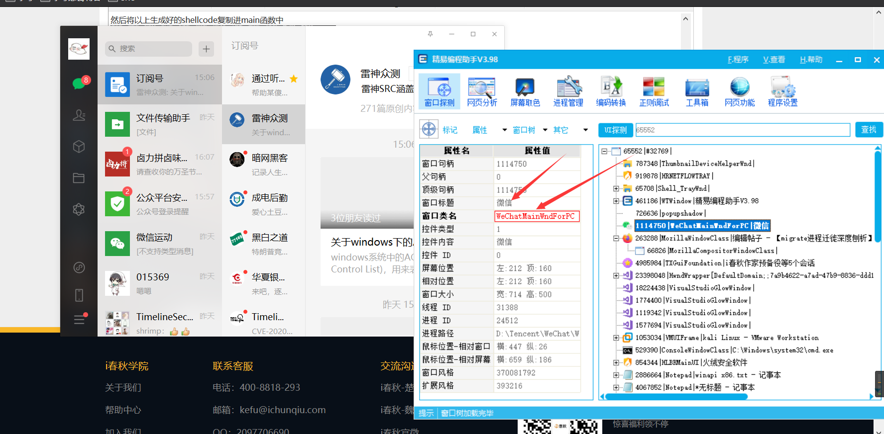The height and width of the screenshot is (434, 884).
Task: Select the 黑白之道 subscription account
Action: 264,244
